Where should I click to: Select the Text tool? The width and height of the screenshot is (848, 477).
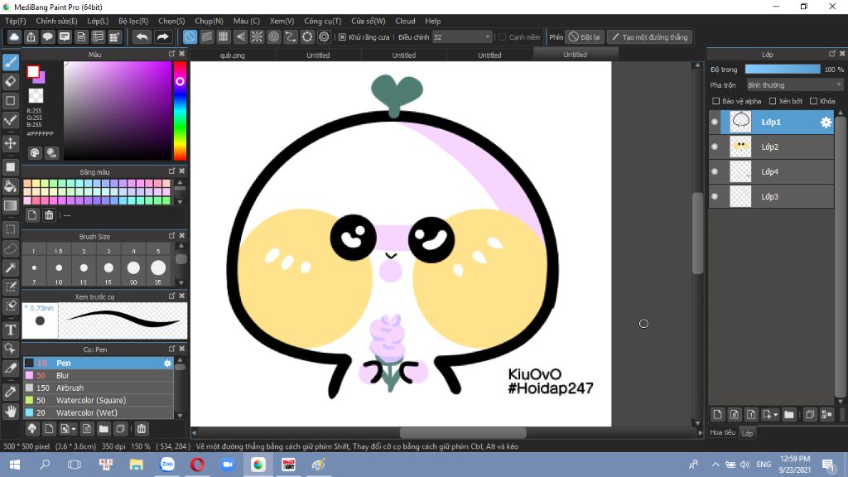10,330
